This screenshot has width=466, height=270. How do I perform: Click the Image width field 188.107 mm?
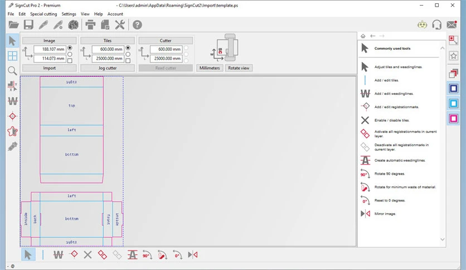[x=50, y=49]
